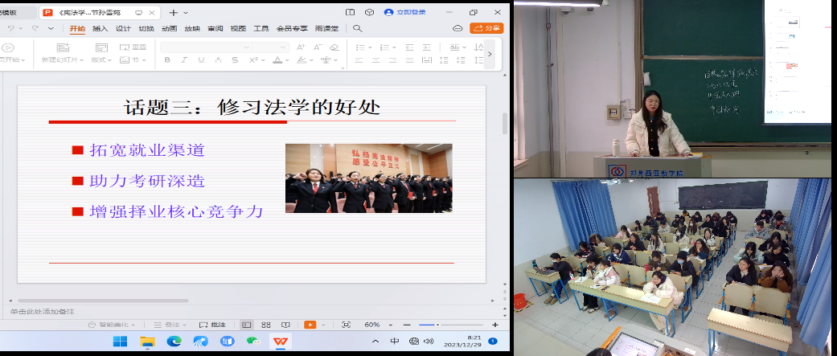Image resolution: width=837 pixels, height=356 pixels.
Task: Click the orange 分享 button
Action: [486, 28]
